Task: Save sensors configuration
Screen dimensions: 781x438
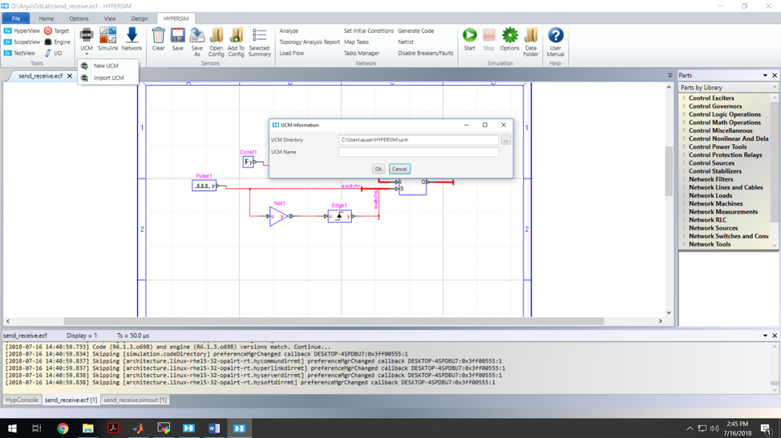Action: [178, 40]
